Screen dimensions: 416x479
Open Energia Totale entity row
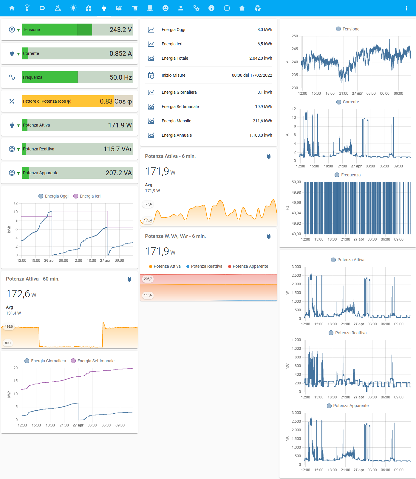tap(208, 58)
